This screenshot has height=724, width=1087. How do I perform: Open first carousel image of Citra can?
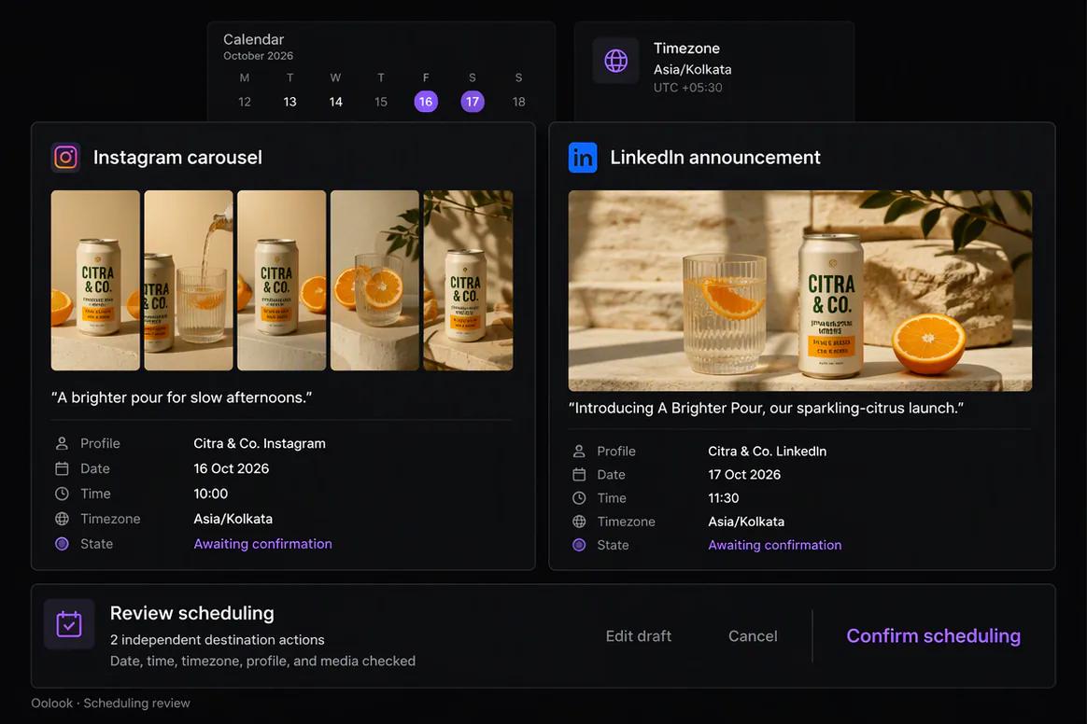pos(95,281)
